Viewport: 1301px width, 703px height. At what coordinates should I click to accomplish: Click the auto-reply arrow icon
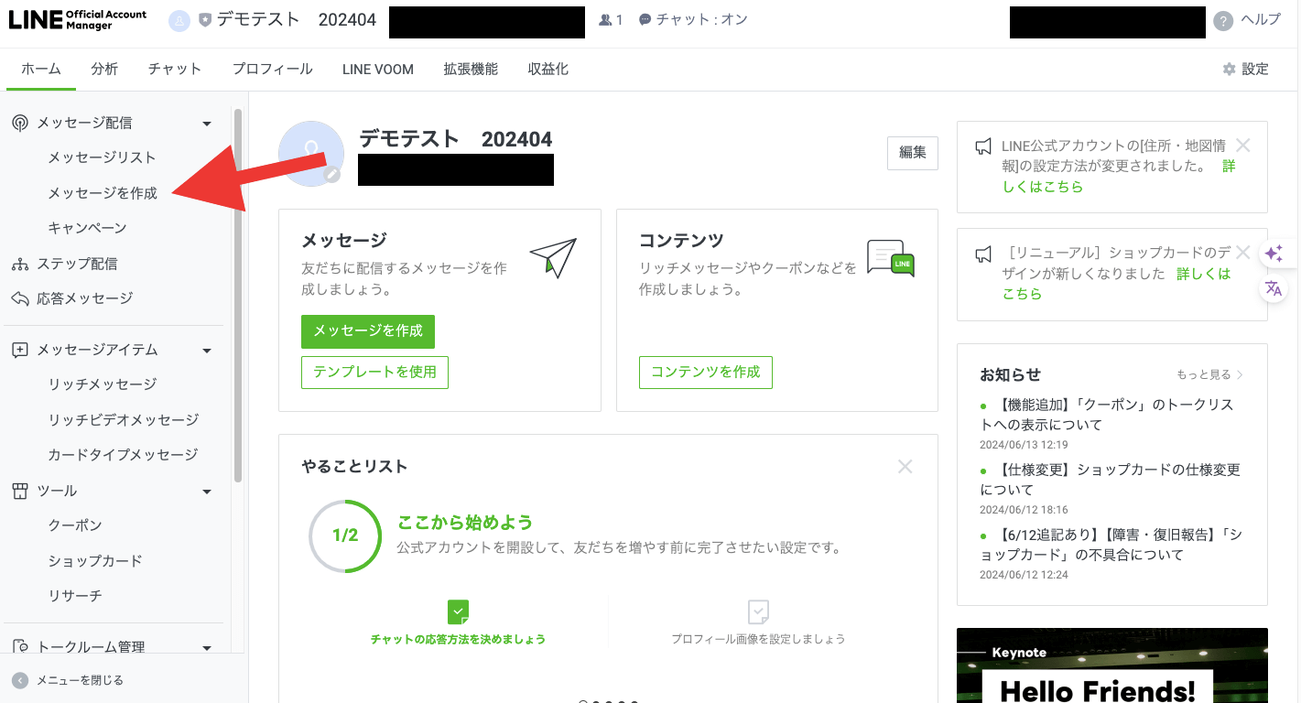tap(20, 298)
